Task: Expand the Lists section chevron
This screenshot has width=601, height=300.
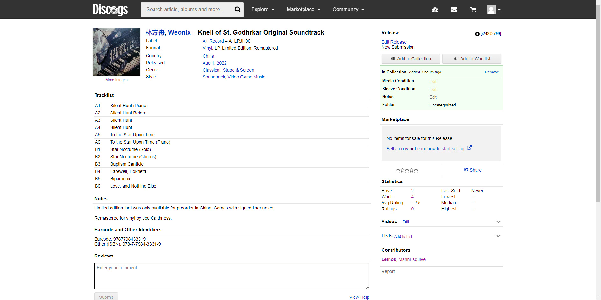Action: click(x=498, y=236)
